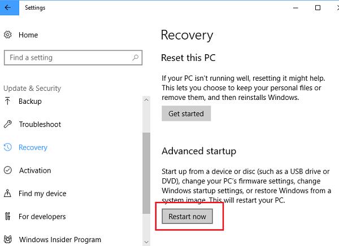Maximize the Settings window
Image resolution: width=339 pixels, height=246 pixels.
pyautogui.click(x=318, y=8)
